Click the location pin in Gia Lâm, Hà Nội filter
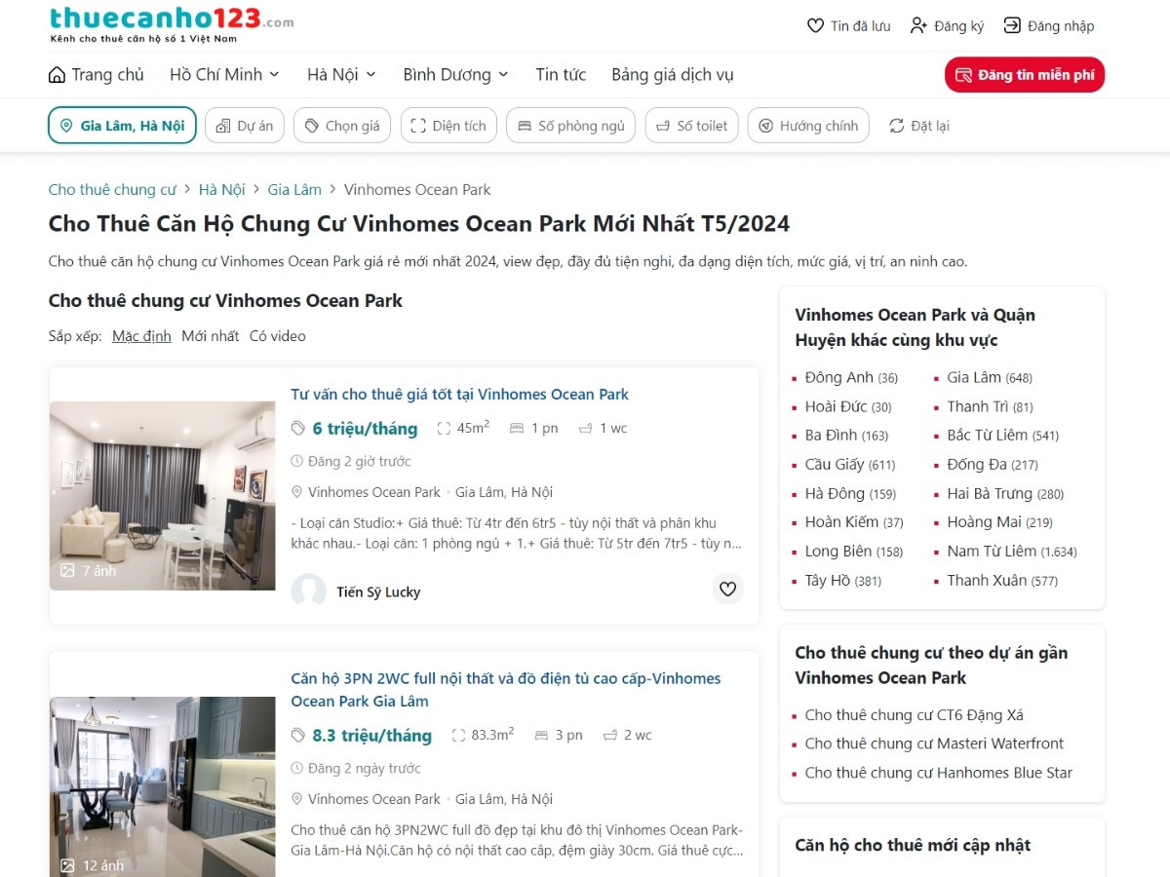The image size is (1170, 877). [x=66, y=126]
